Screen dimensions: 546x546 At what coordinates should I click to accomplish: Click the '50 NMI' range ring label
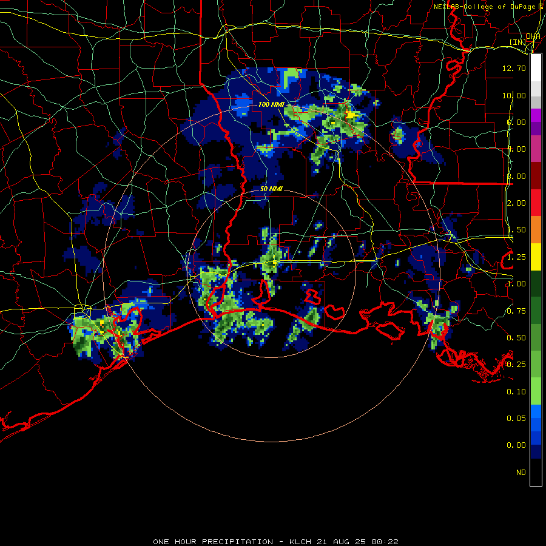pyautogui.click(x=271, y=189)
